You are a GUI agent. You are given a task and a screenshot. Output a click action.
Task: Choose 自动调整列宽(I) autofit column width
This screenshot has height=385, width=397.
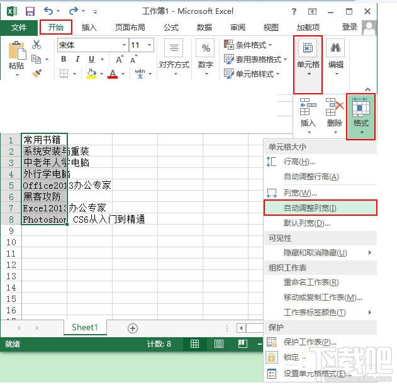[320, 208]
